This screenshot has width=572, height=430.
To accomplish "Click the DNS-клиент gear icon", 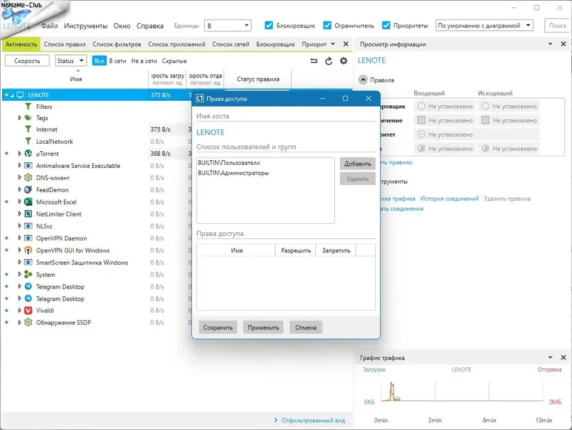I will [28, 177].
